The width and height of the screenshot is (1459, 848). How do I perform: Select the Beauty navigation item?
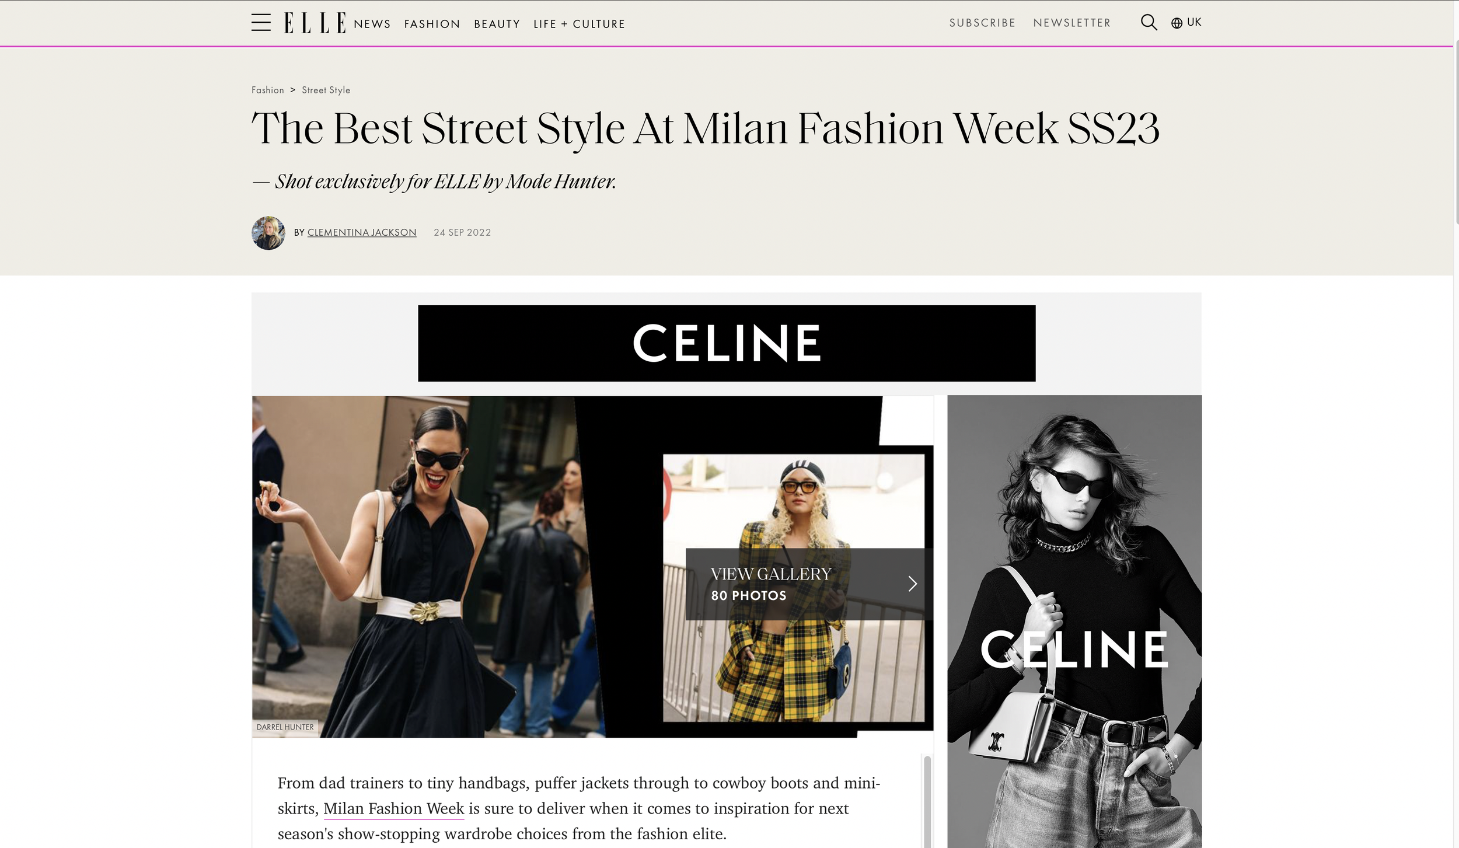point(497,24)
